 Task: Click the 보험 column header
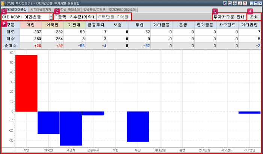pyautogui.click(x=118, y=25)
